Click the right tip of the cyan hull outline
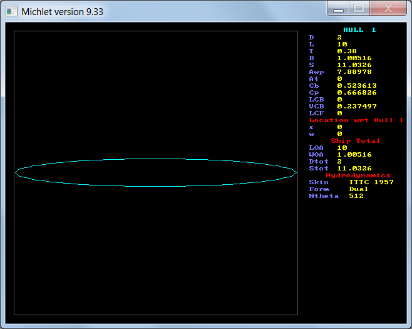The height and width of the screenshot is (329, 412). pos(296,172)
